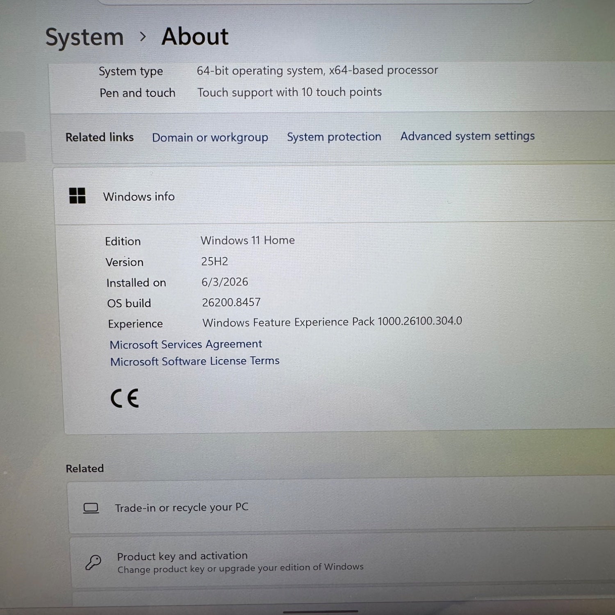Screen dimensions: 615x615
Task: Select Windows Feature Experience Pack value
Action: click(332, 322)
